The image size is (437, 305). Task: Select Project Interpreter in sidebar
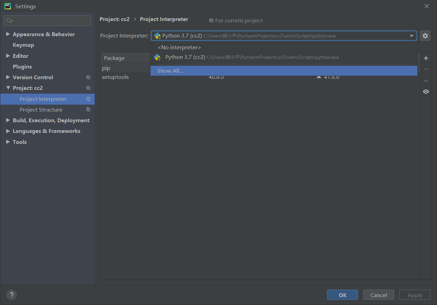point(48,99)
